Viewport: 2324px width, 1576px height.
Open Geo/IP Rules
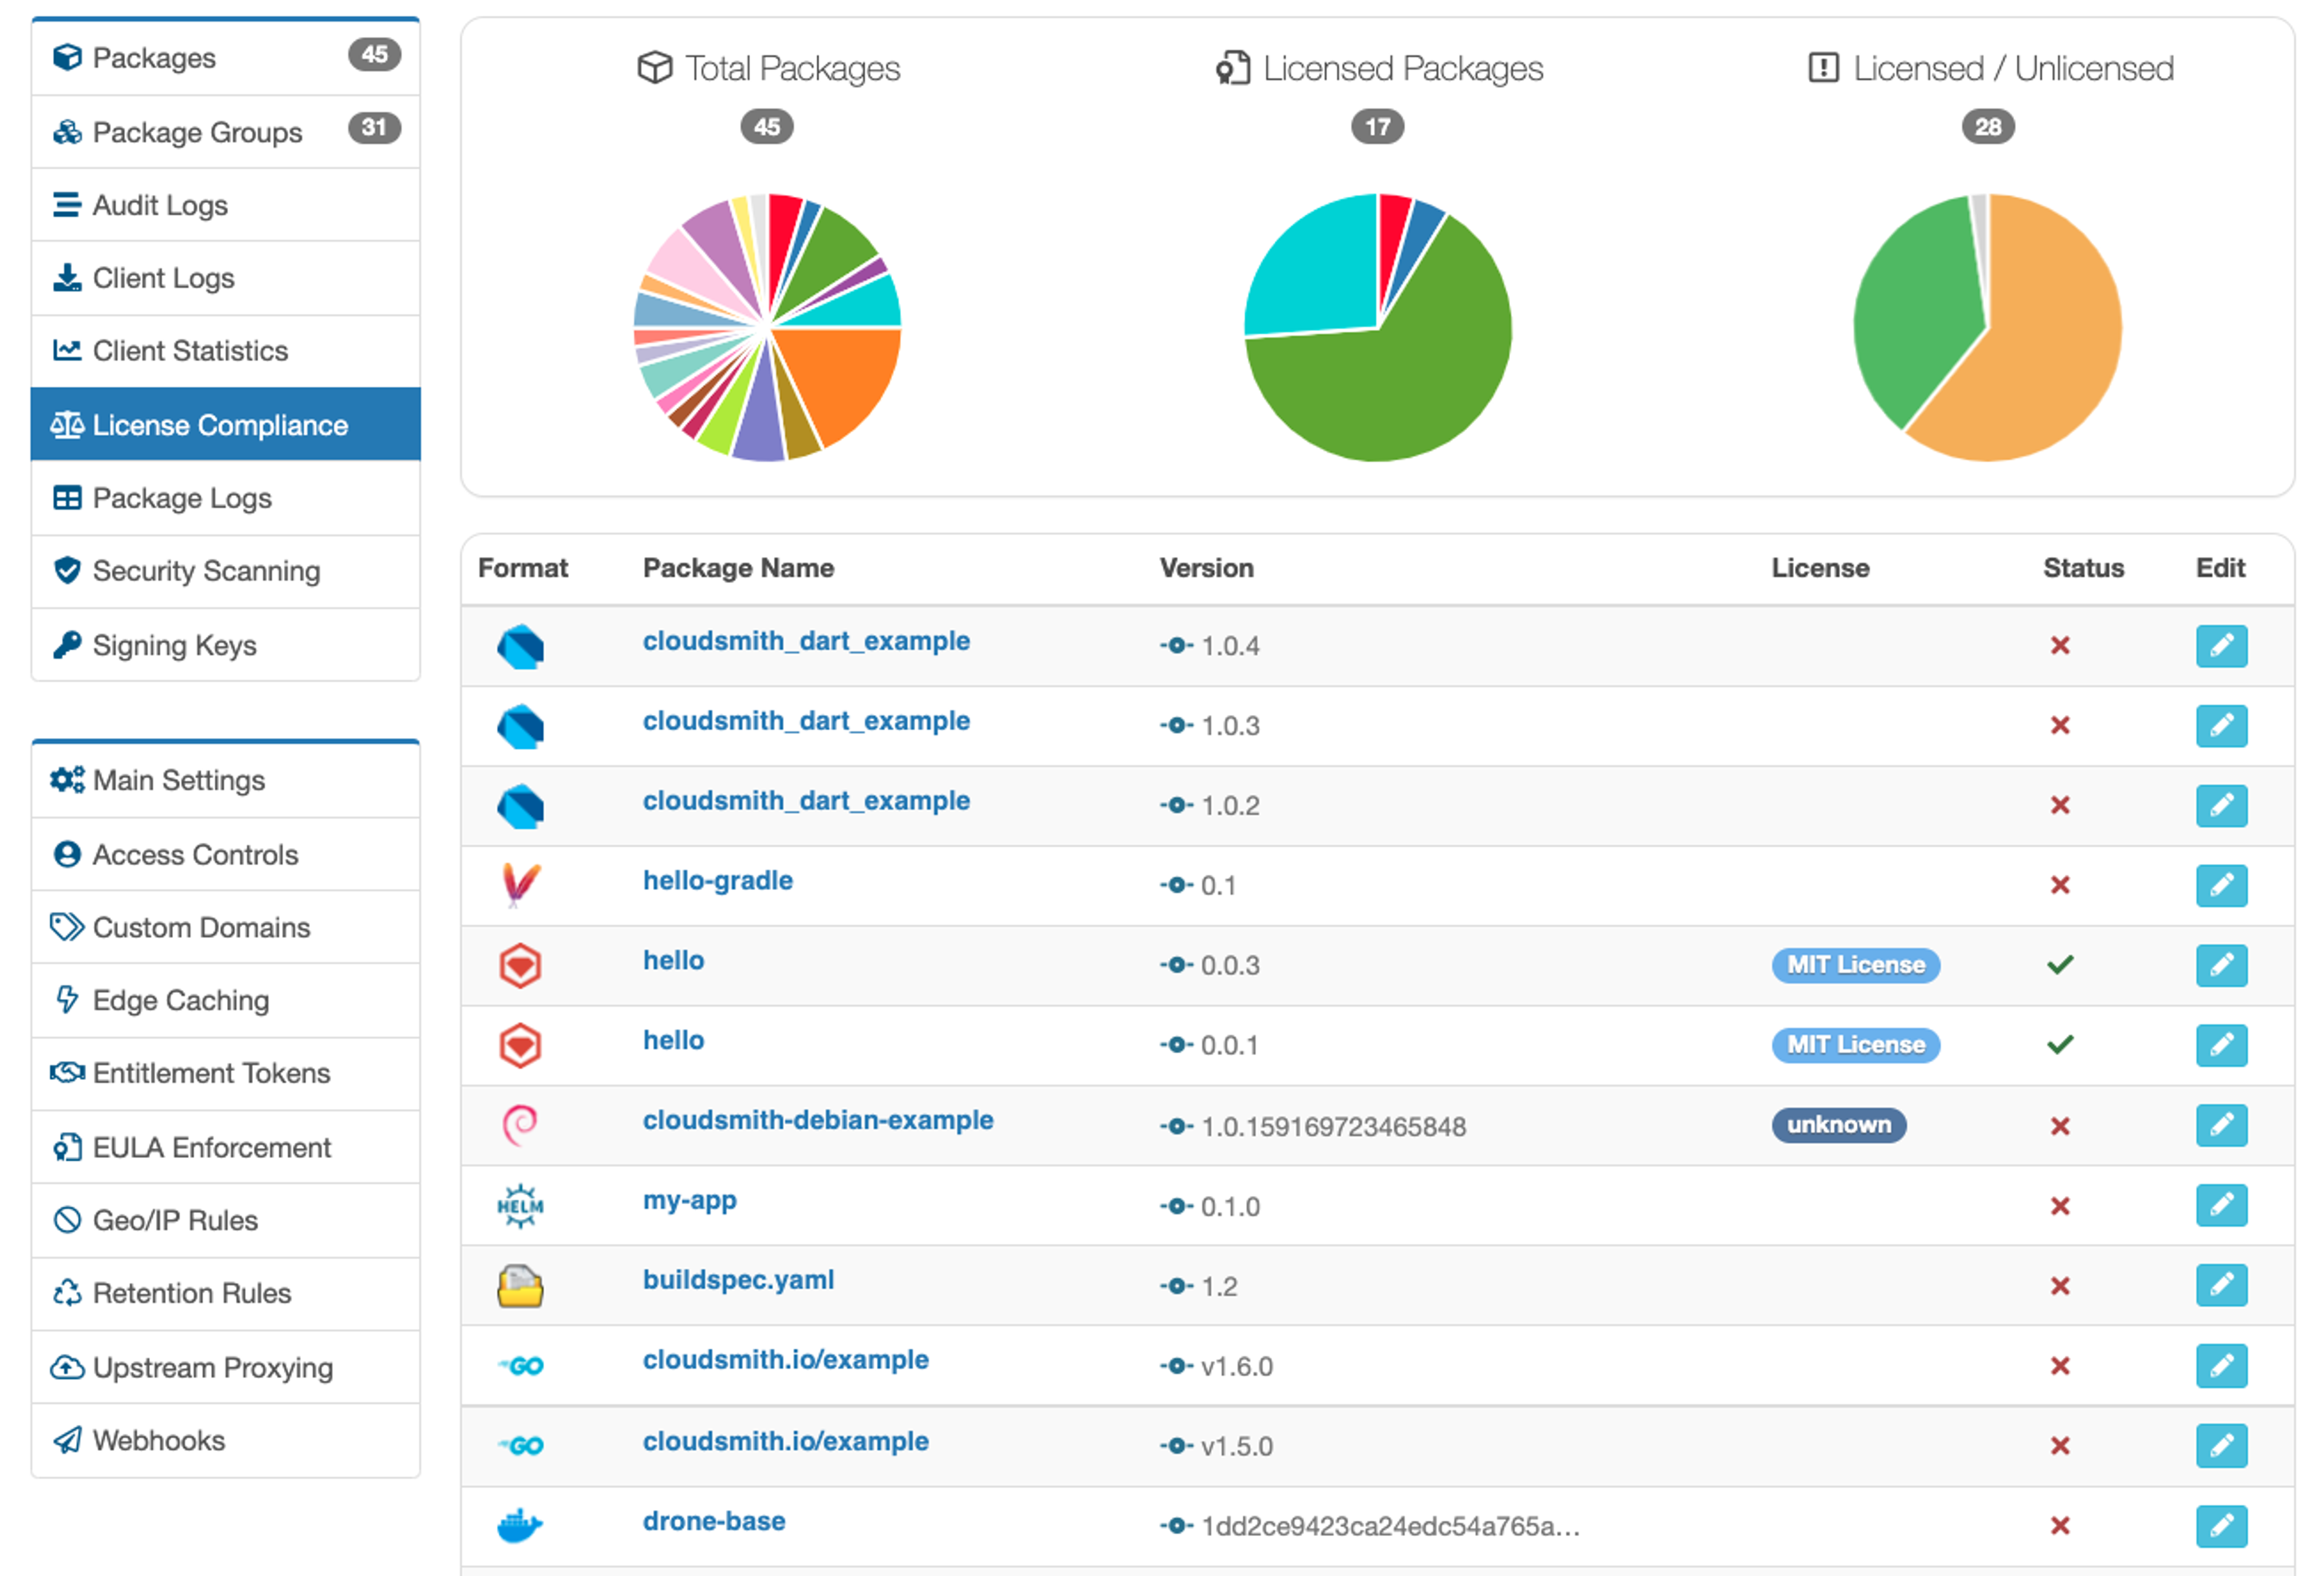point(225,1220)
